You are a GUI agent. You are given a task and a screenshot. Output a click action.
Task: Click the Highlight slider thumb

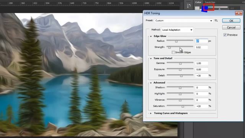(x=180, y=94)
